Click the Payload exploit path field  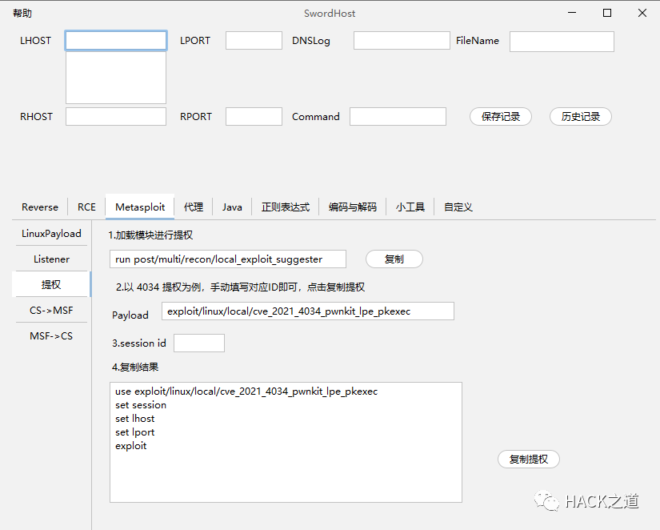308,311
